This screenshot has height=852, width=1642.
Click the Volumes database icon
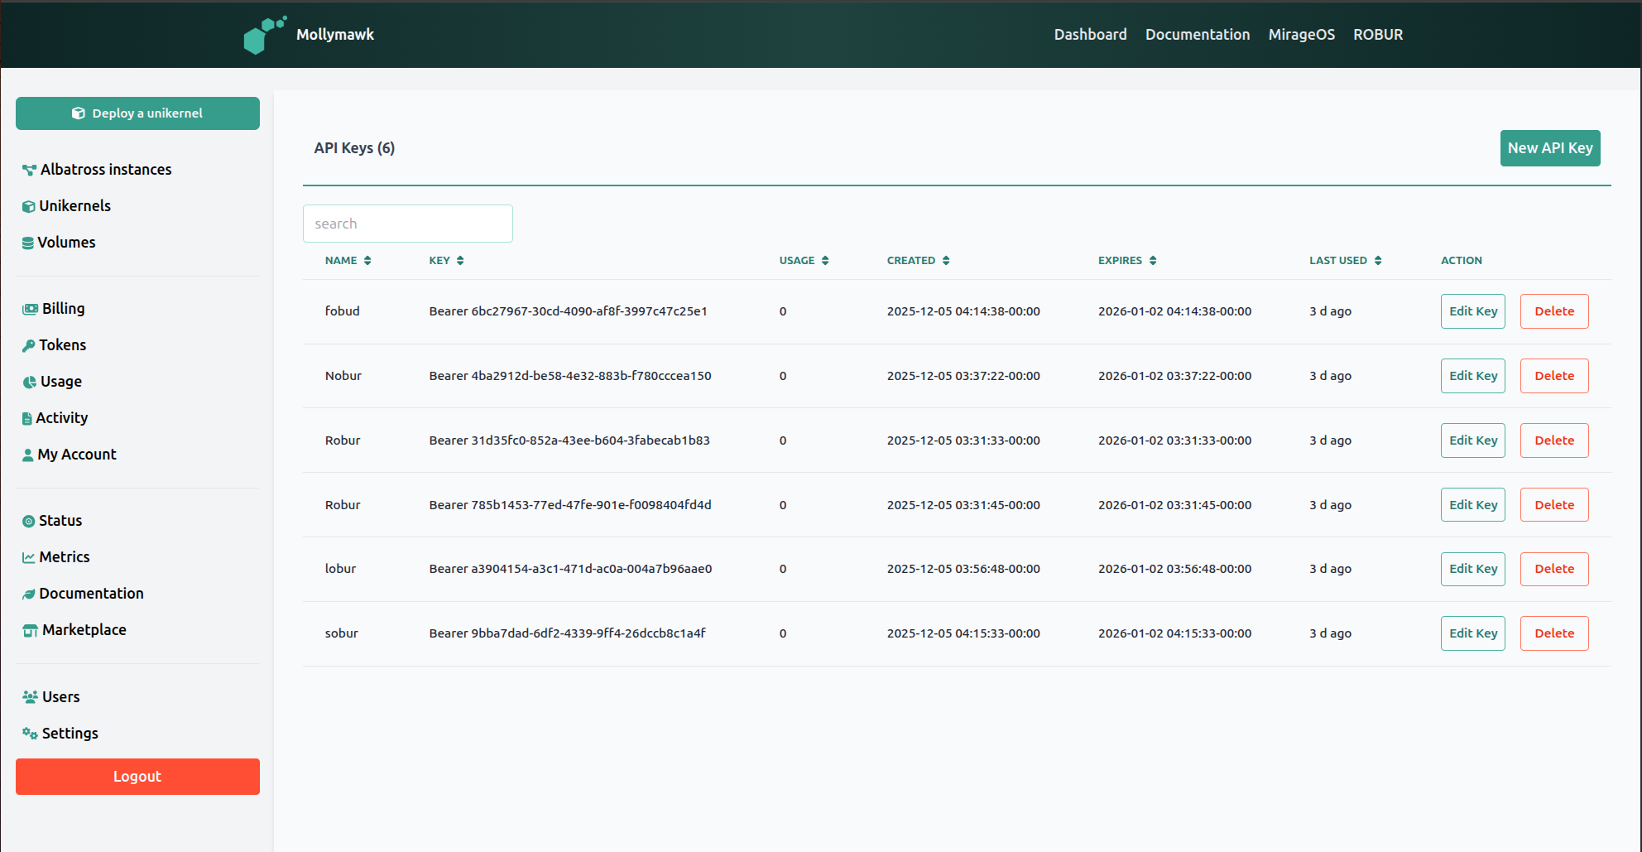coord(27,243)
